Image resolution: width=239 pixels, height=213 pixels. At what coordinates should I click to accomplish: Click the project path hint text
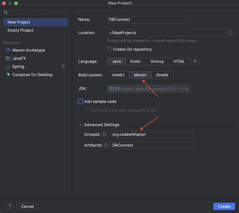point(152,40)
